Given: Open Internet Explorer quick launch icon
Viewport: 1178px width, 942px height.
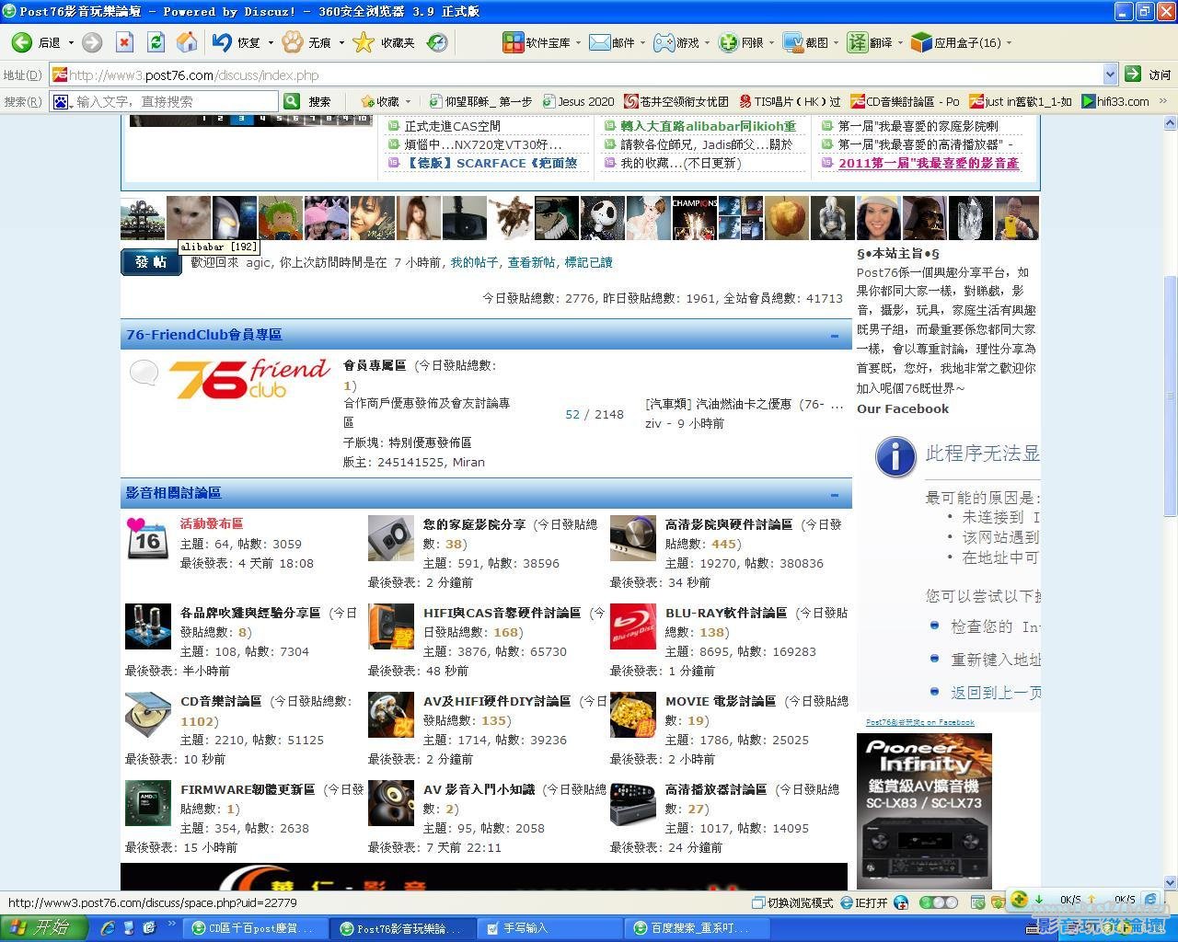Looking at the screenshot, I should 108,928.
